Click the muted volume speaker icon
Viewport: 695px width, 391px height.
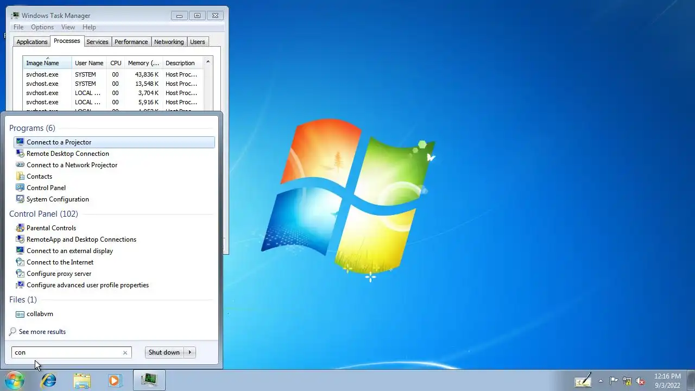[x=641, y=381]
